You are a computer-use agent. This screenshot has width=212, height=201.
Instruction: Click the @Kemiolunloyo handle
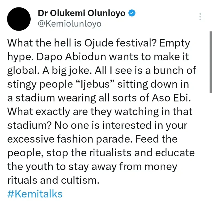click(69, 24)
